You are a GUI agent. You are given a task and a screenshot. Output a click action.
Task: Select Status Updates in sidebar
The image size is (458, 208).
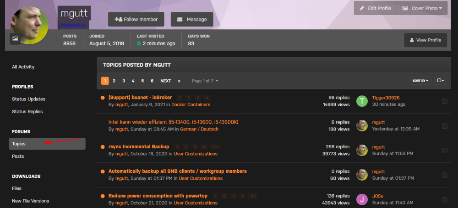click(28, 99)
